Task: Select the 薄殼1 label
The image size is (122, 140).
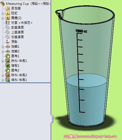Action: [x=15, y=66]
